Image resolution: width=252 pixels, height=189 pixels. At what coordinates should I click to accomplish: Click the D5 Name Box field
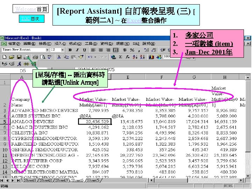(23, 71)
